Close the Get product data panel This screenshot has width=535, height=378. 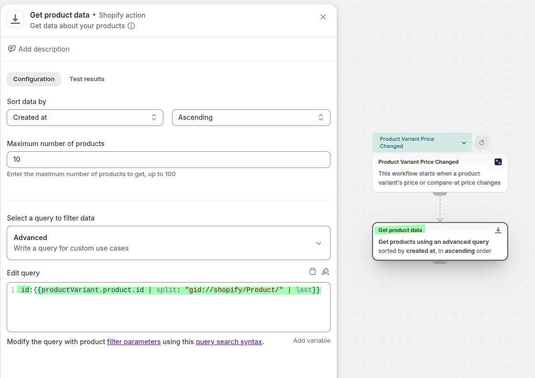click(x=323, y=17)
